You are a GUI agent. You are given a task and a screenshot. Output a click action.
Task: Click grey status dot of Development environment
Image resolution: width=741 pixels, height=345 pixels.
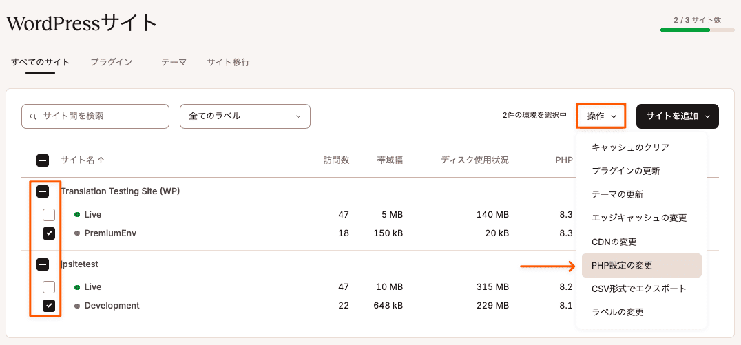[x=78, y=306]
